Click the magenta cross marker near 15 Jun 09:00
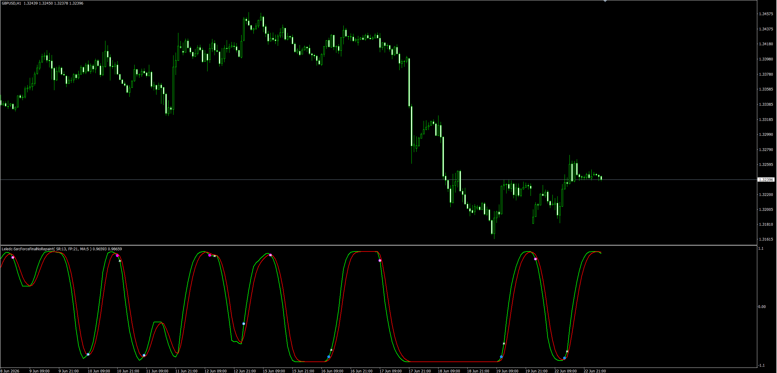The image size is (777, 373). 270,255
